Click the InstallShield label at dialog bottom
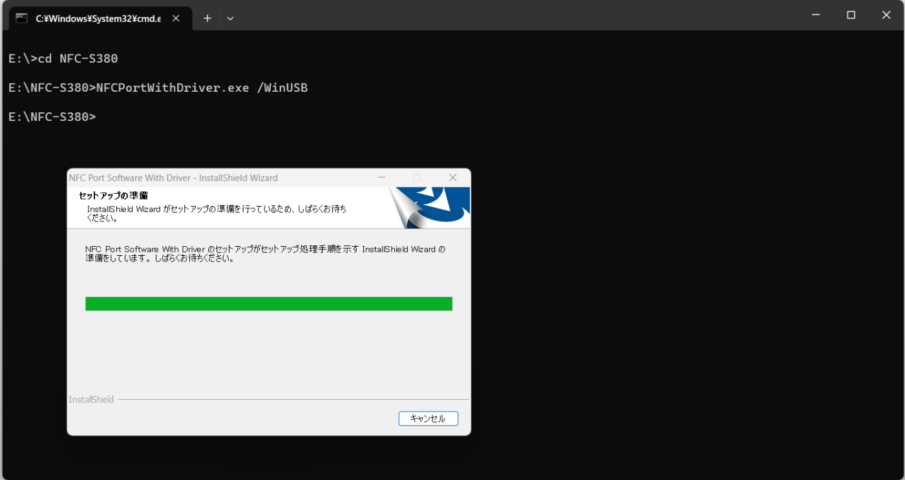 tap(91, 400)
